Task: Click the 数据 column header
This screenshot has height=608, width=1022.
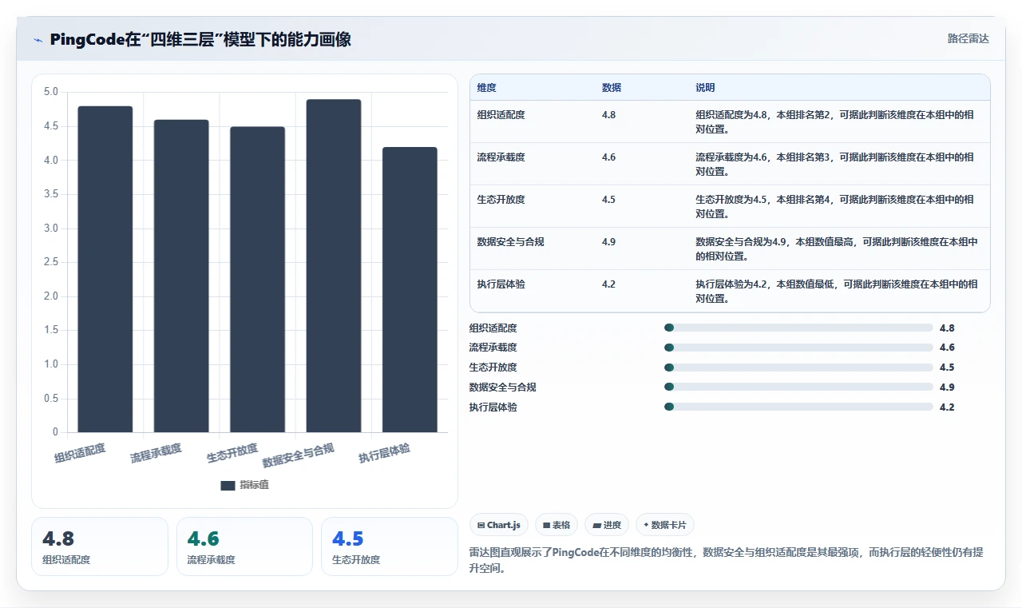Action: [x=612, y=88]
